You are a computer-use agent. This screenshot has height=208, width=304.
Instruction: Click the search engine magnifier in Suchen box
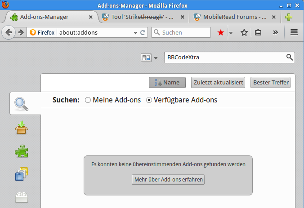[x=156, y=32]
